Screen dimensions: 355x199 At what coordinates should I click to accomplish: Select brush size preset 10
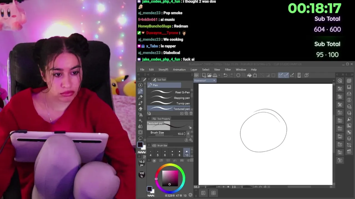click(x=187, y=153)
